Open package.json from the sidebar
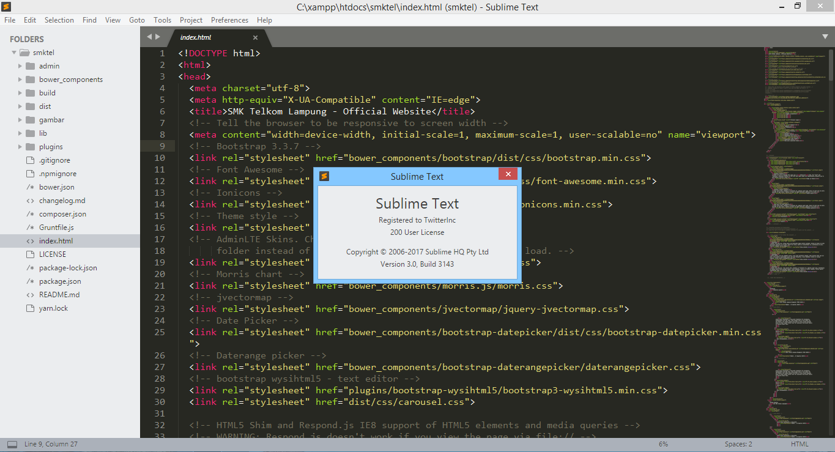 (60, 281)
